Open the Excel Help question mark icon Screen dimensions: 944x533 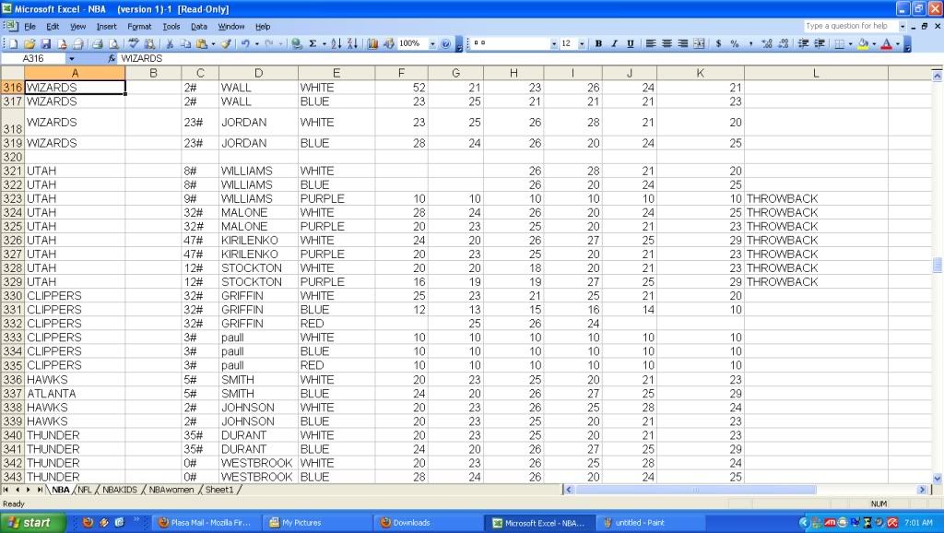click(x=445, y=43)
